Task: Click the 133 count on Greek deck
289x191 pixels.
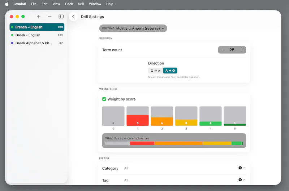Action: coord(60,35)
